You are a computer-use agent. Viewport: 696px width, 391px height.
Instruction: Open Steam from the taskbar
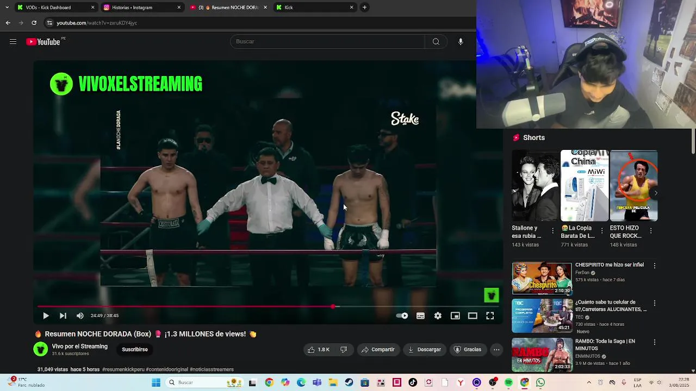[349, 383]
